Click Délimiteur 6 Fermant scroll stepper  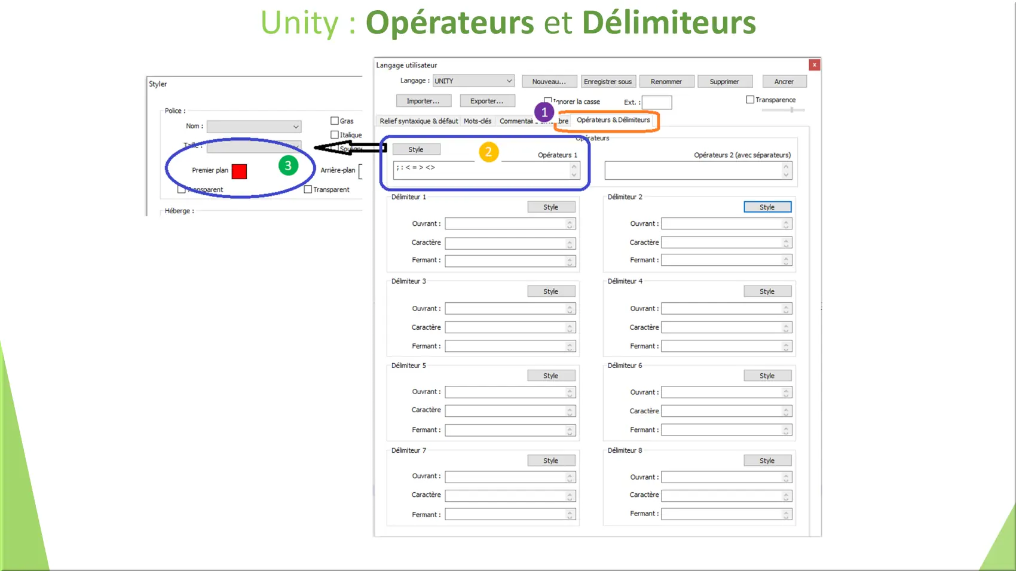pyautogui.click(x=787, y=430)
